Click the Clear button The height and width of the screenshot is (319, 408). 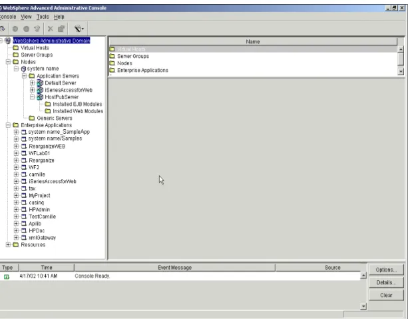[x=386, y=295]
